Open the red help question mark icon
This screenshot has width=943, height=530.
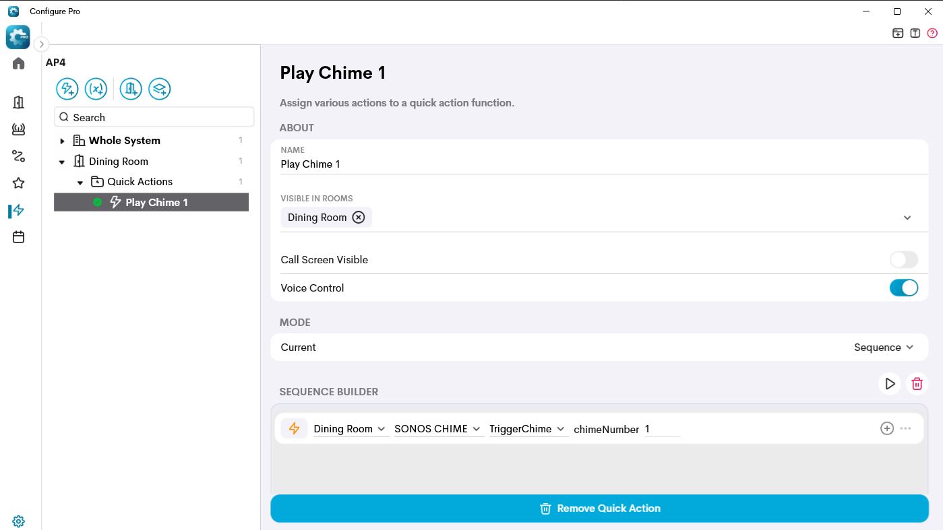[932, 33]
